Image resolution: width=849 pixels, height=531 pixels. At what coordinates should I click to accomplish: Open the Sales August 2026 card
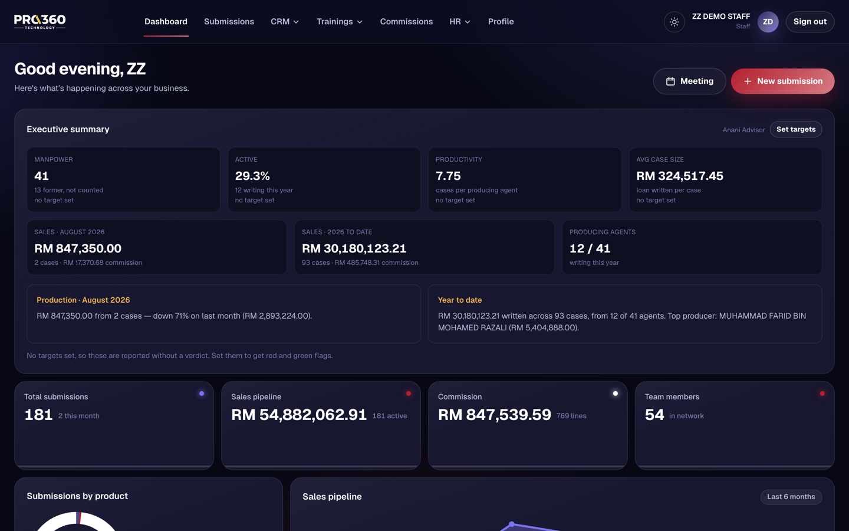pos(157,247)
